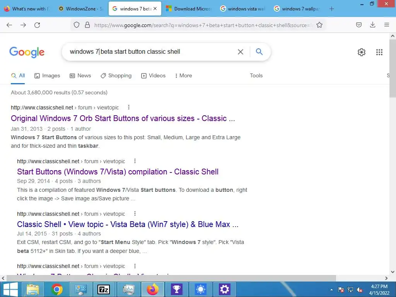Open options for Vista Beta result
This screenshot has height=297, width=396.
(x=135, y=213)
